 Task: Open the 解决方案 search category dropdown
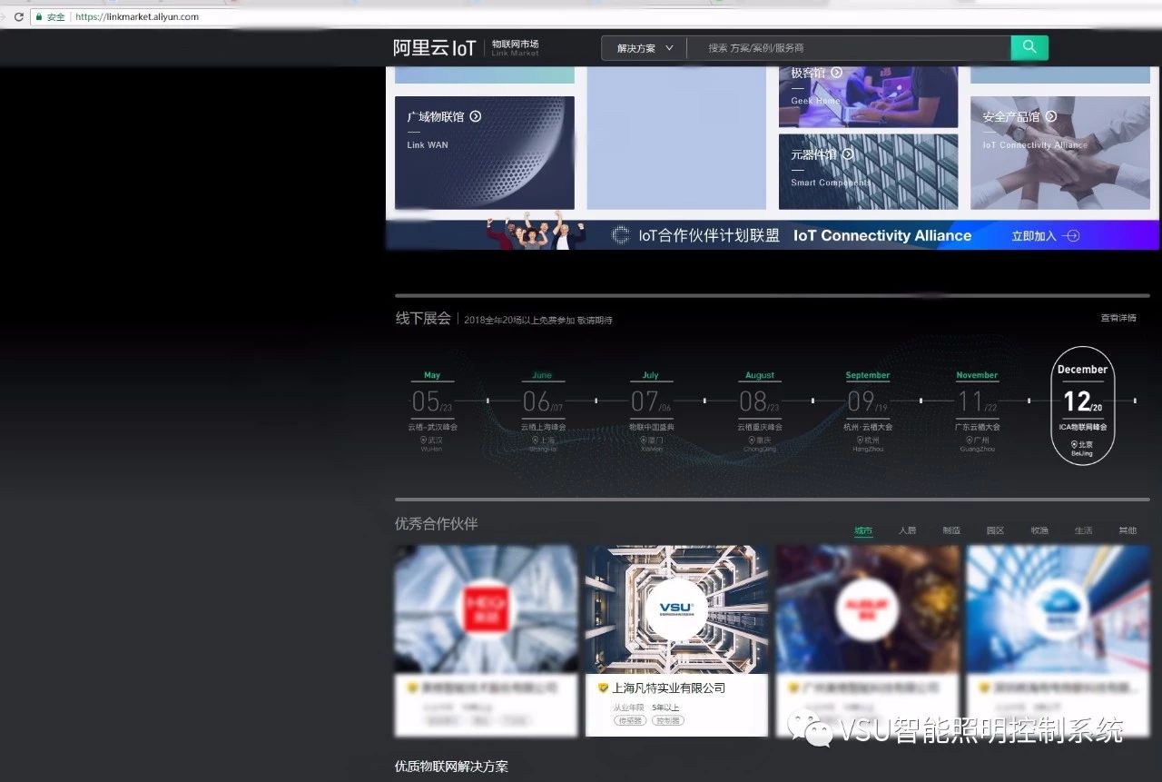pyautogui.click(x=645, y=48)
